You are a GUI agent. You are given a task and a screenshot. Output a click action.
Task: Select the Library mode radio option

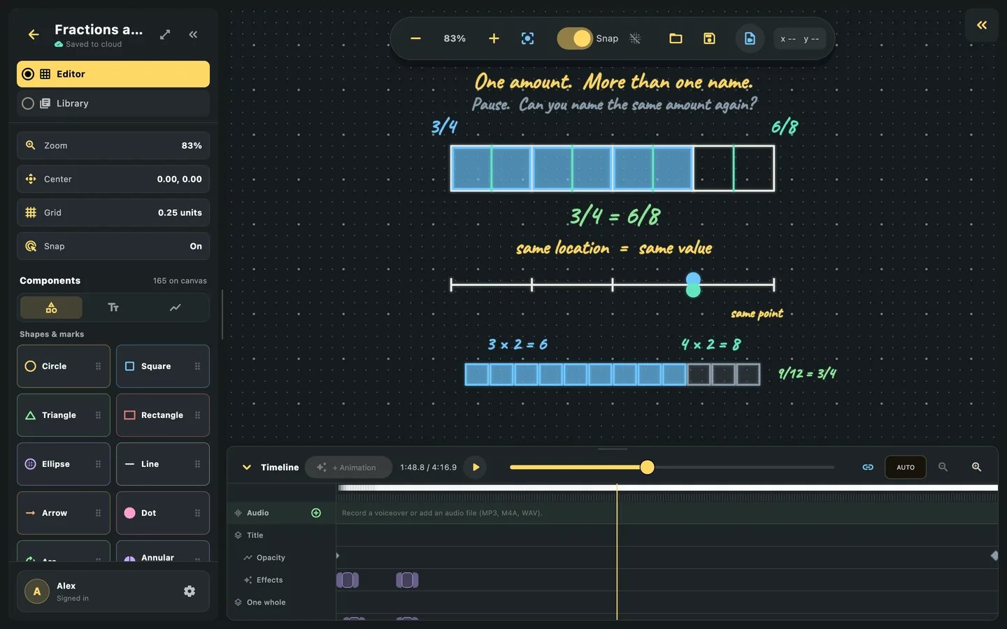point(113,103)
